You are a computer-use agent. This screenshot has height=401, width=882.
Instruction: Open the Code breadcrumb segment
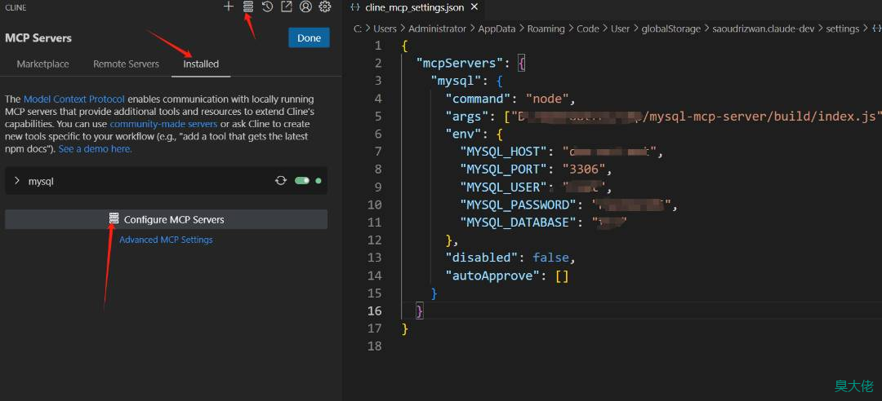588,29
